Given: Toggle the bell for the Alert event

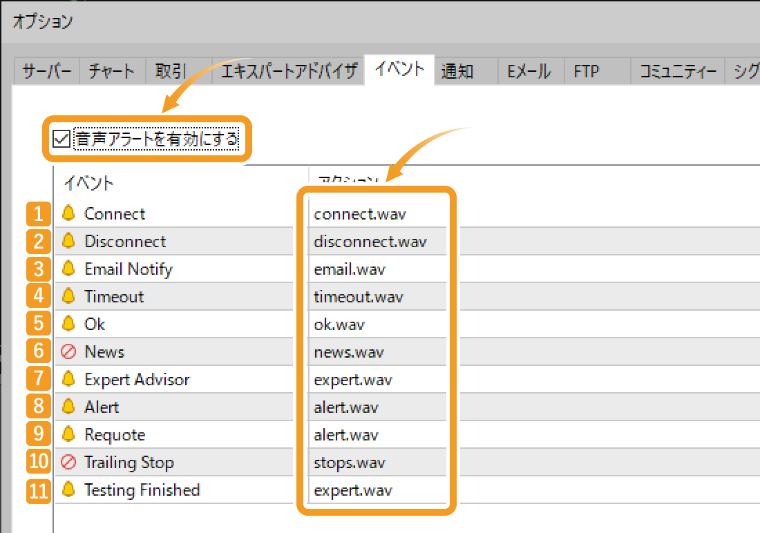Looking at the screenshot, I should click(69, 407).
